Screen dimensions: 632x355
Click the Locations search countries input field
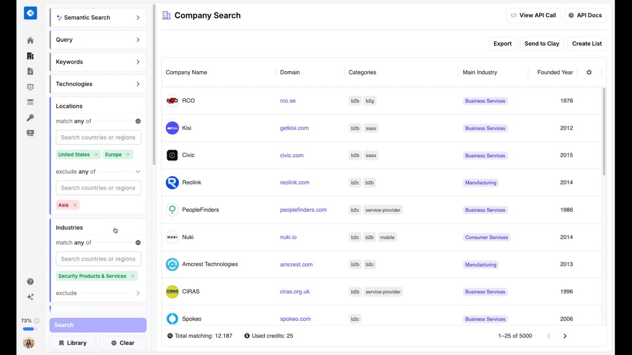click(x=98, y=138)
